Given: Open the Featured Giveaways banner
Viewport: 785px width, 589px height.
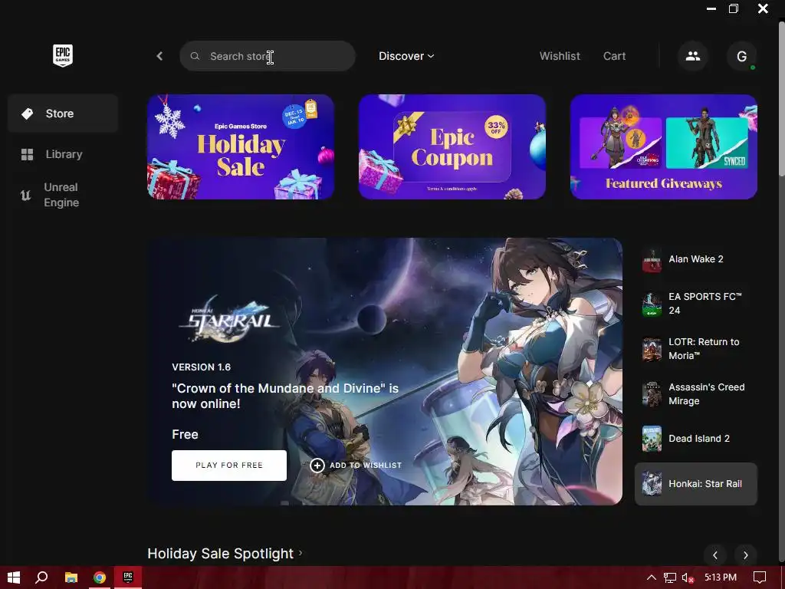Looking at the screenshot, I should 664,146.
